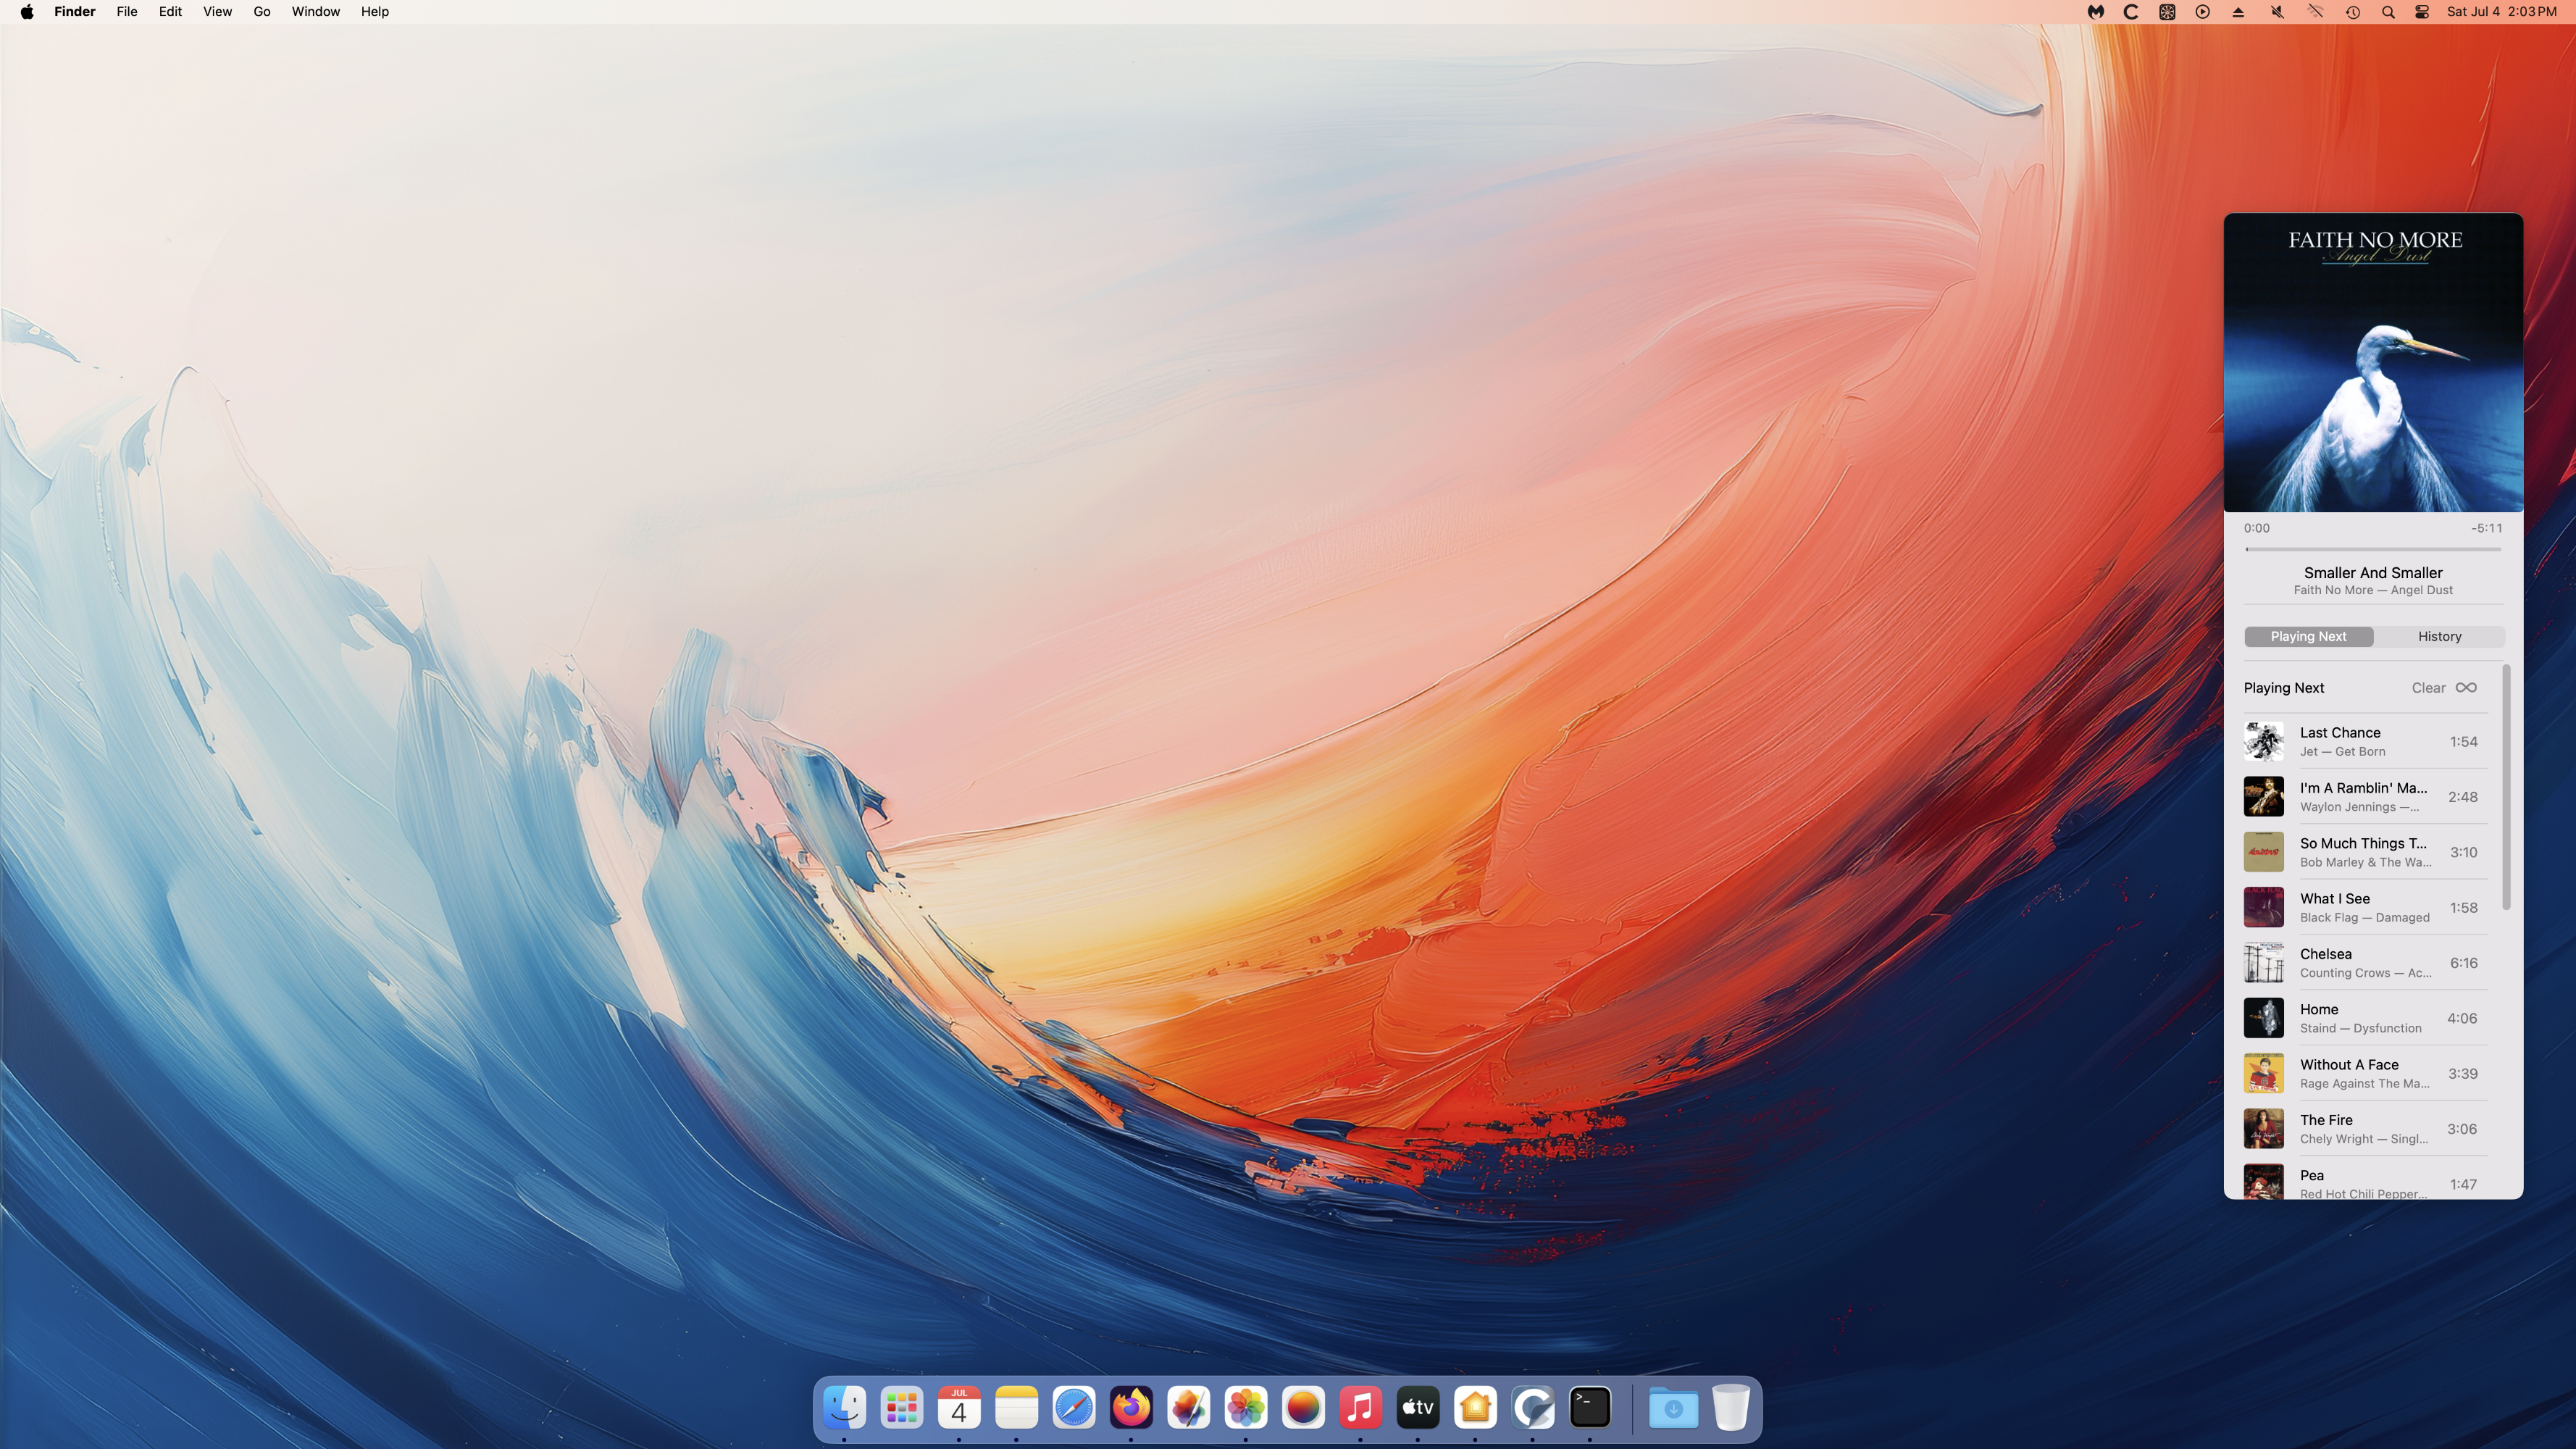Open the Pixelmator Pro paintbrush Dock icon

click(1189, 1409)
